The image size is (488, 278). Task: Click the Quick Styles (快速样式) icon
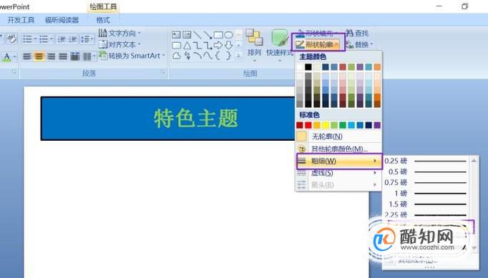[280, 44]
